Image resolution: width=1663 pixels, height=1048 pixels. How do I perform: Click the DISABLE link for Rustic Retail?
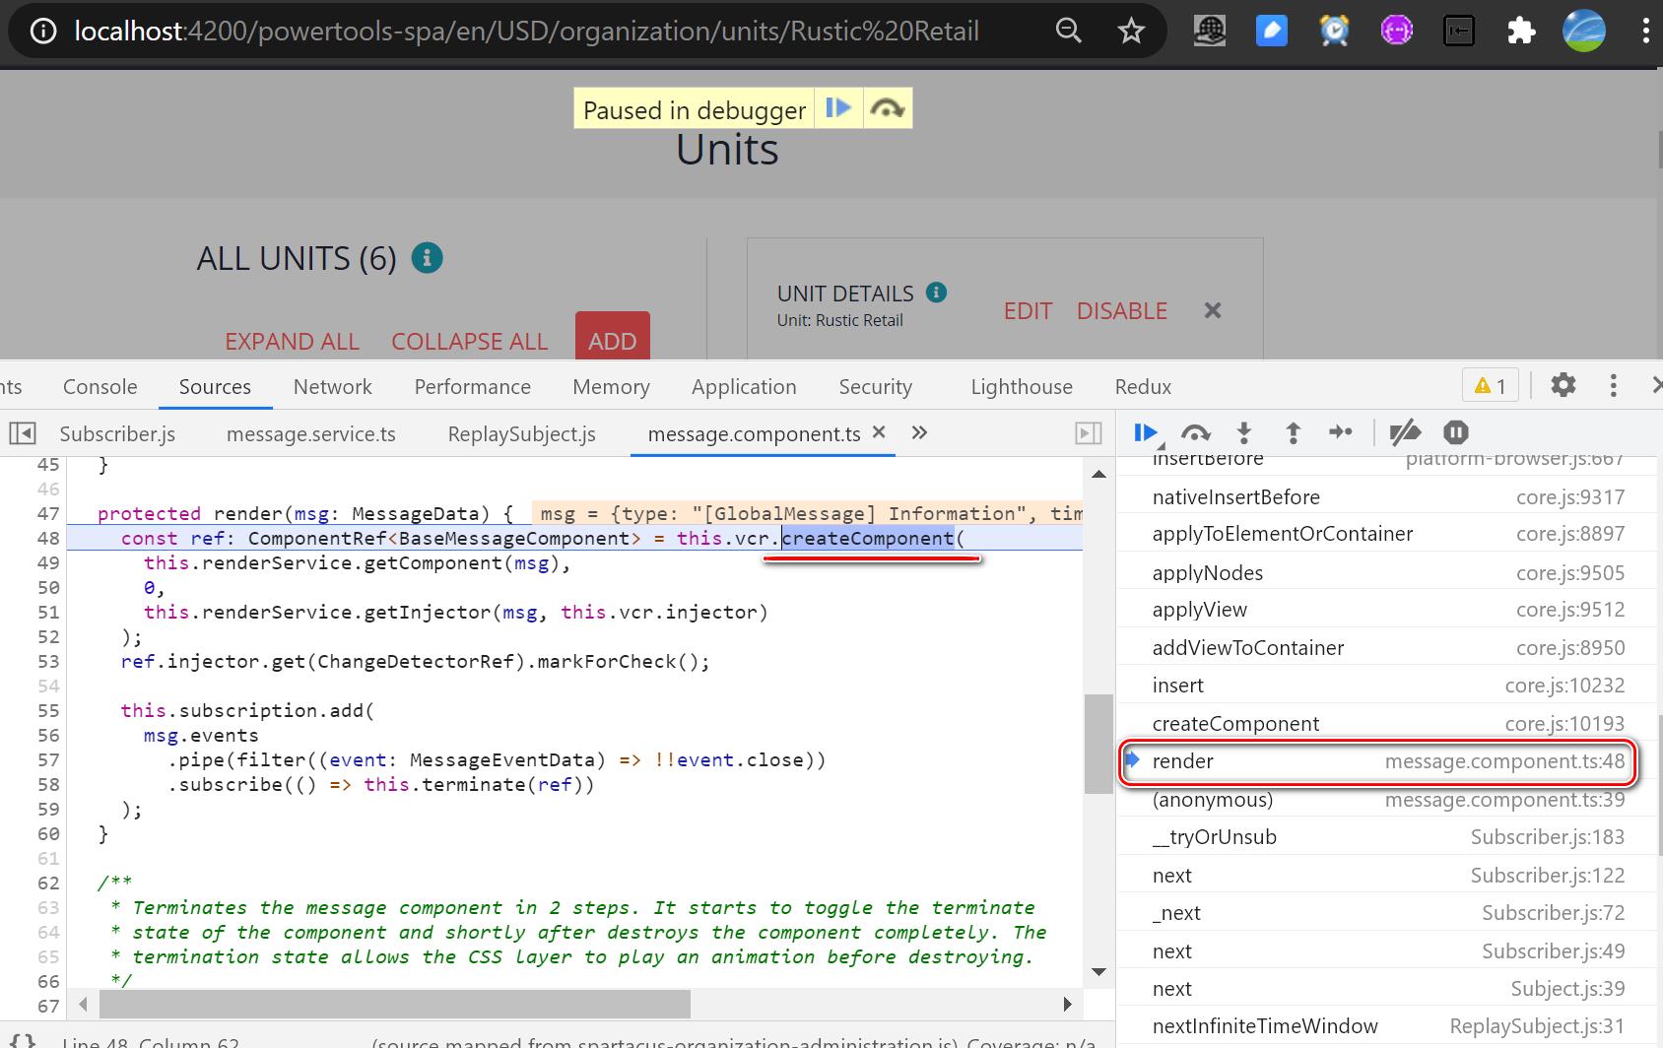pyautogui.click(x=1122, y=310)
